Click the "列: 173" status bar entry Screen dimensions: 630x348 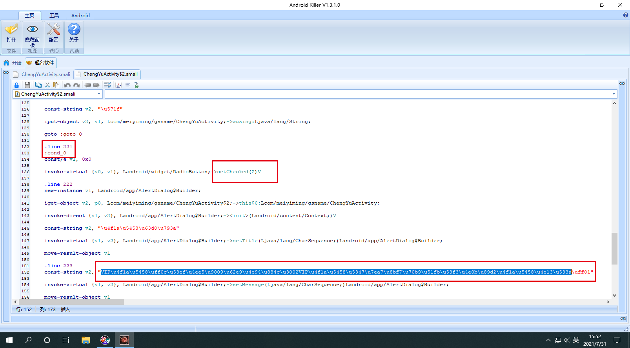48,310
